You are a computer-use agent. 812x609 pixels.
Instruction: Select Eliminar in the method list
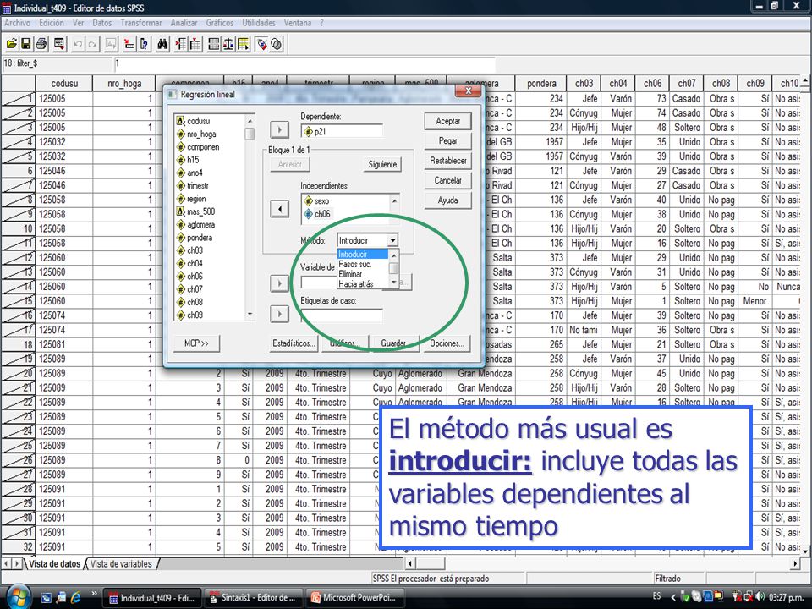click(x=363, y=274)
